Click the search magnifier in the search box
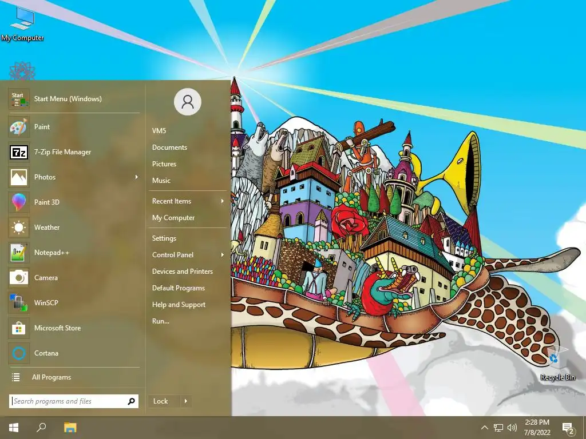Screen dimensions: 586x439 pyautogui.click(x=131, y=401)
